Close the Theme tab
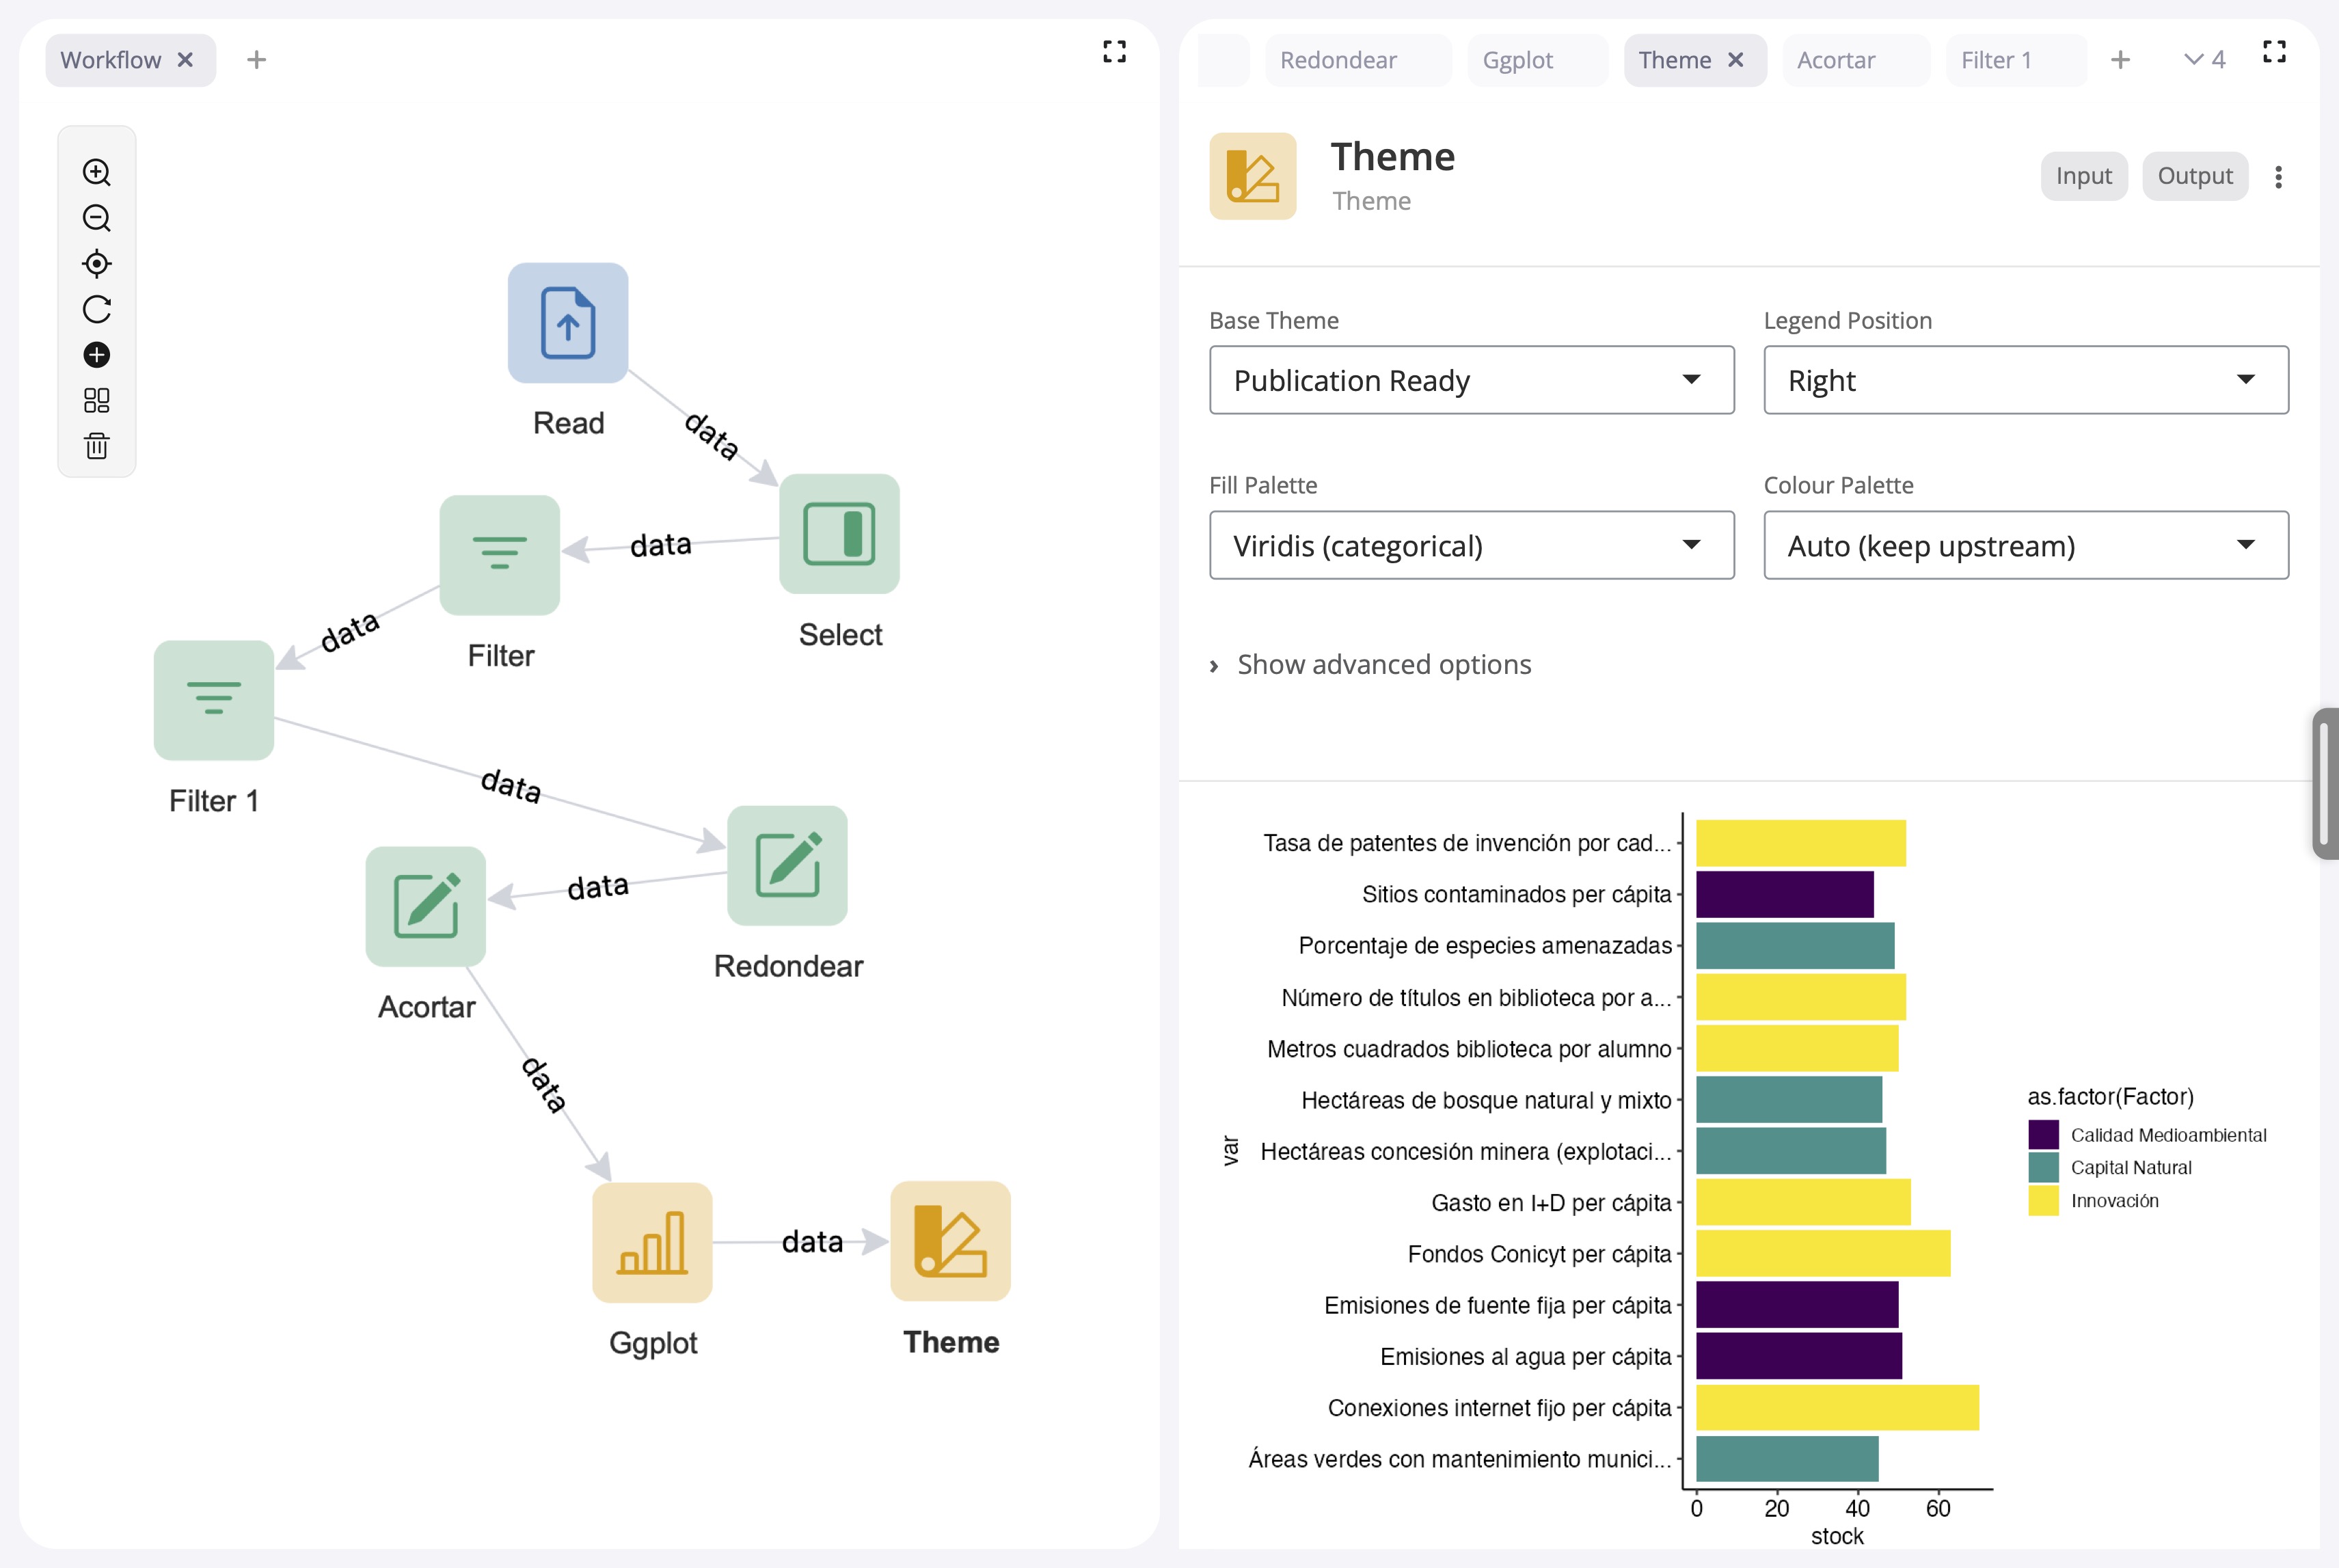Image resolution: width=2339 pixels, height=1568 pixels. [1736, 60]
